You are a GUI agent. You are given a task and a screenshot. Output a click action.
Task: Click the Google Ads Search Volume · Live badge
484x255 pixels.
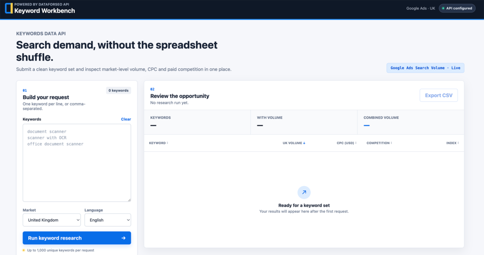click(425, 68)
